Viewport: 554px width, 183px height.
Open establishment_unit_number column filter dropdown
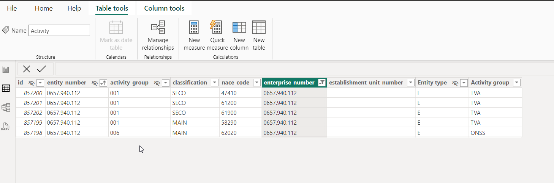click(410, 83)
